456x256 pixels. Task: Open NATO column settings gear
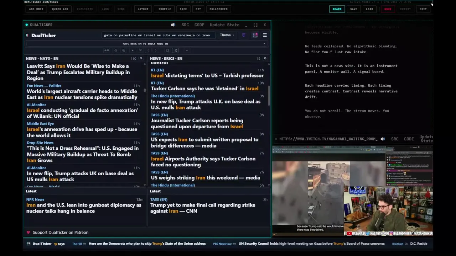coord(141,58)
